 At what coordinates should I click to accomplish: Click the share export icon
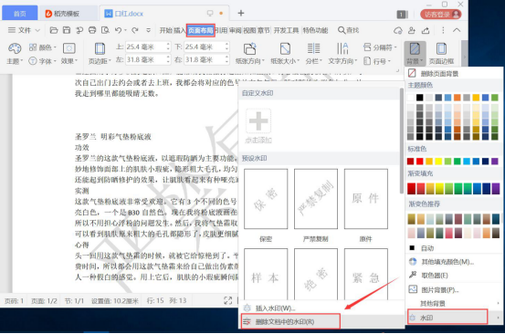point(426,30)
